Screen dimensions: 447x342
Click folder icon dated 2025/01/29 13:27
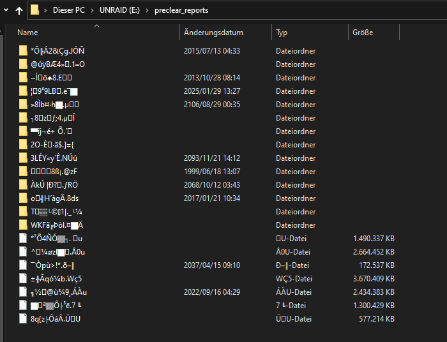click(23, 91)
